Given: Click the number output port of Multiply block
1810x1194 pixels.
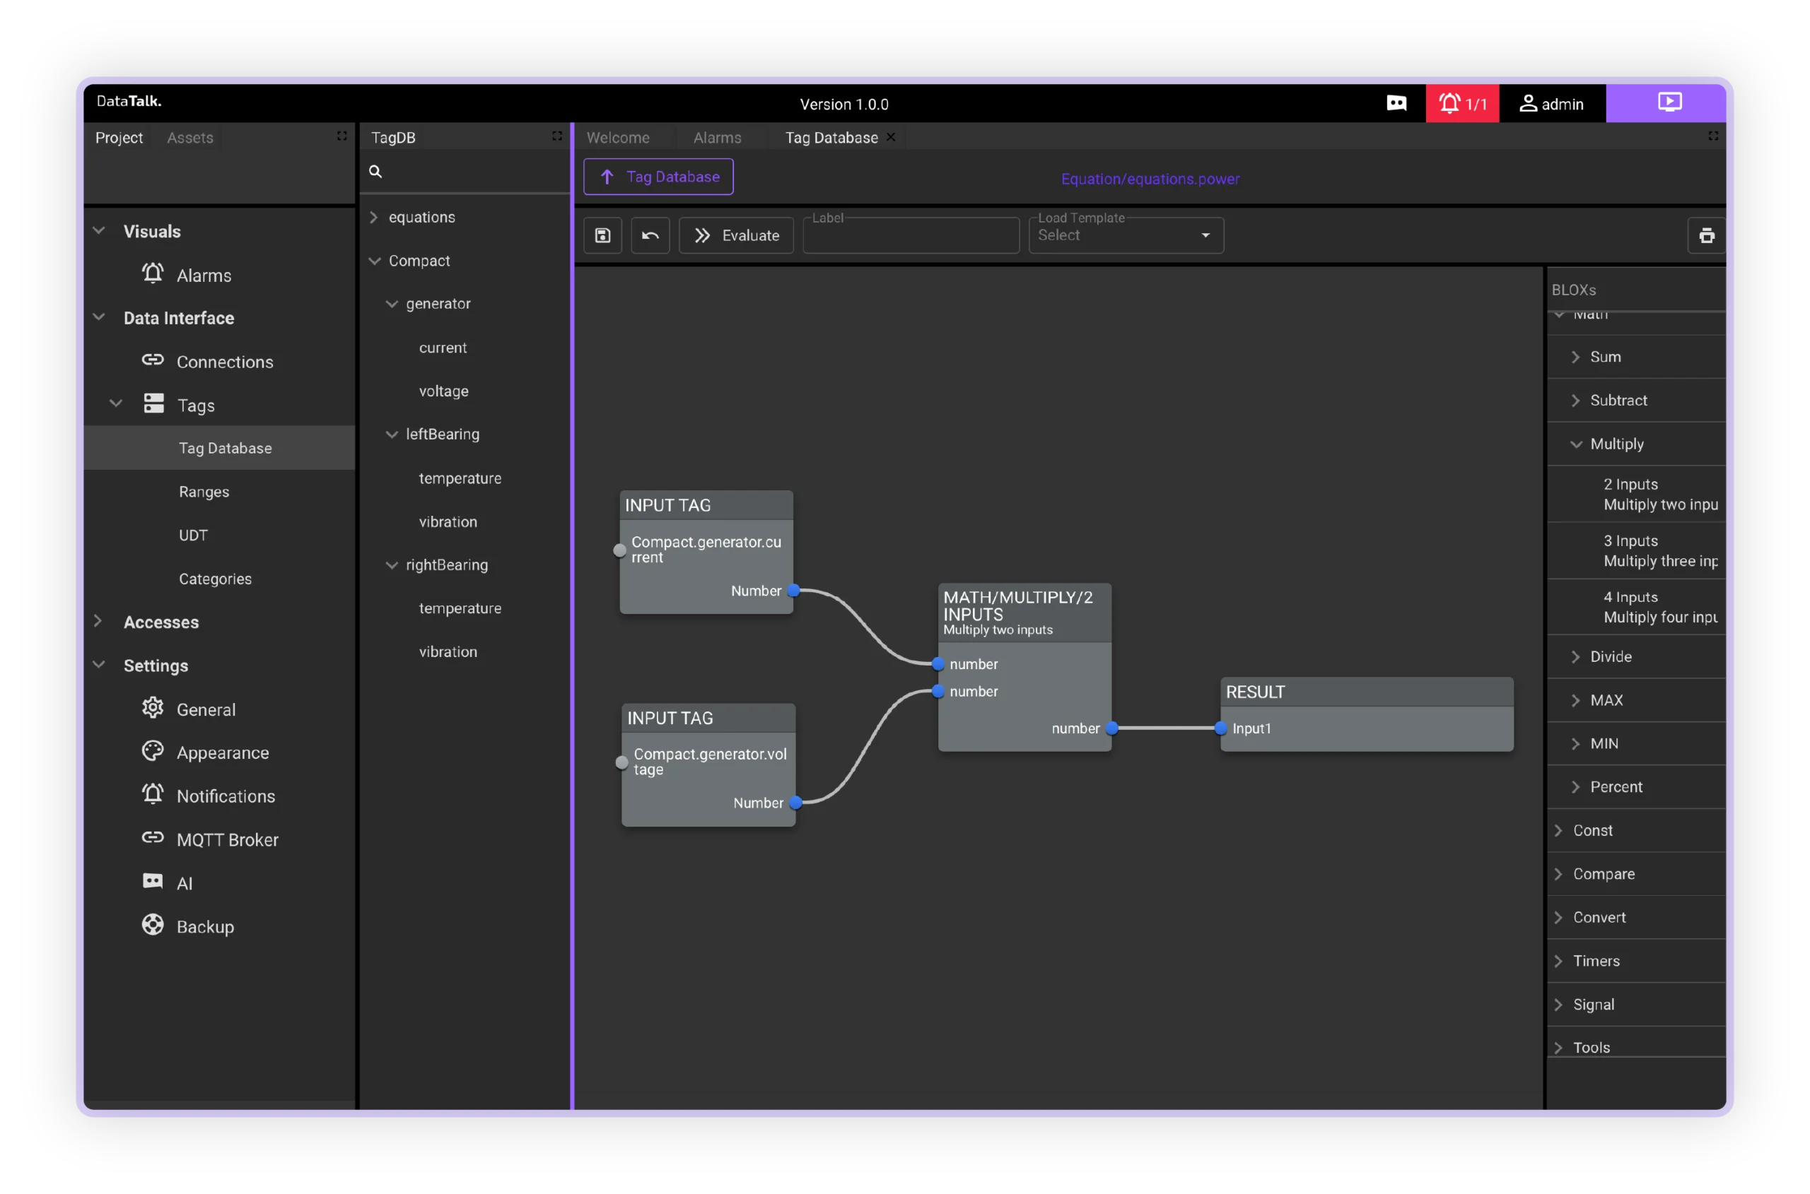Looking at the screenshot, I should 1112,728.
